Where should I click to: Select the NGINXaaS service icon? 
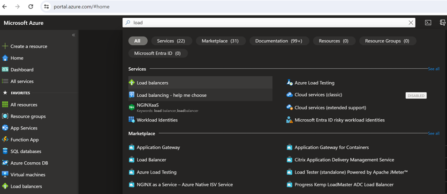pyautogui.click(x=131, y=107)
